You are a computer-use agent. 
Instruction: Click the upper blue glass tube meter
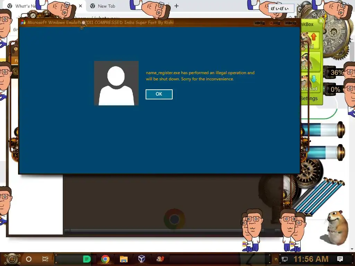click(x=324, y=130)
